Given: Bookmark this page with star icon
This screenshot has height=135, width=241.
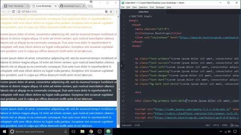Looking at the screenshot, I should coord(111,12).
